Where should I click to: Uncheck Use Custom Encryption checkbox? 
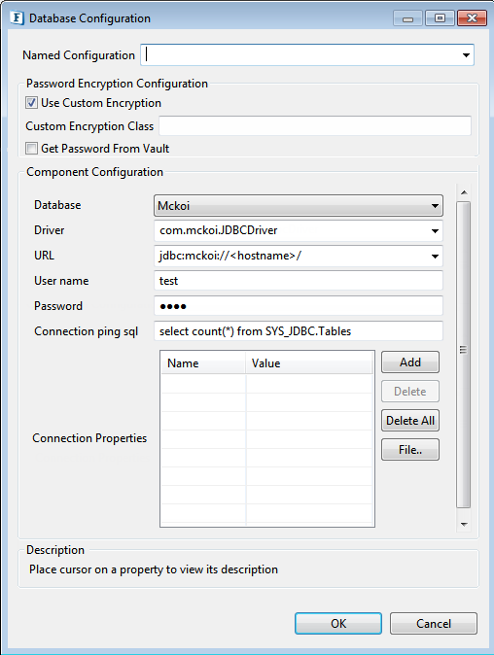[31, 103]
